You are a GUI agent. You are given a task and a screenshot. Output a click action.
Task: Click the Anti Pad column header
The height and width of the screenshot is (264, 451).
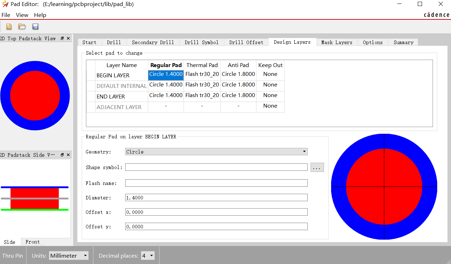pos(238,65)
